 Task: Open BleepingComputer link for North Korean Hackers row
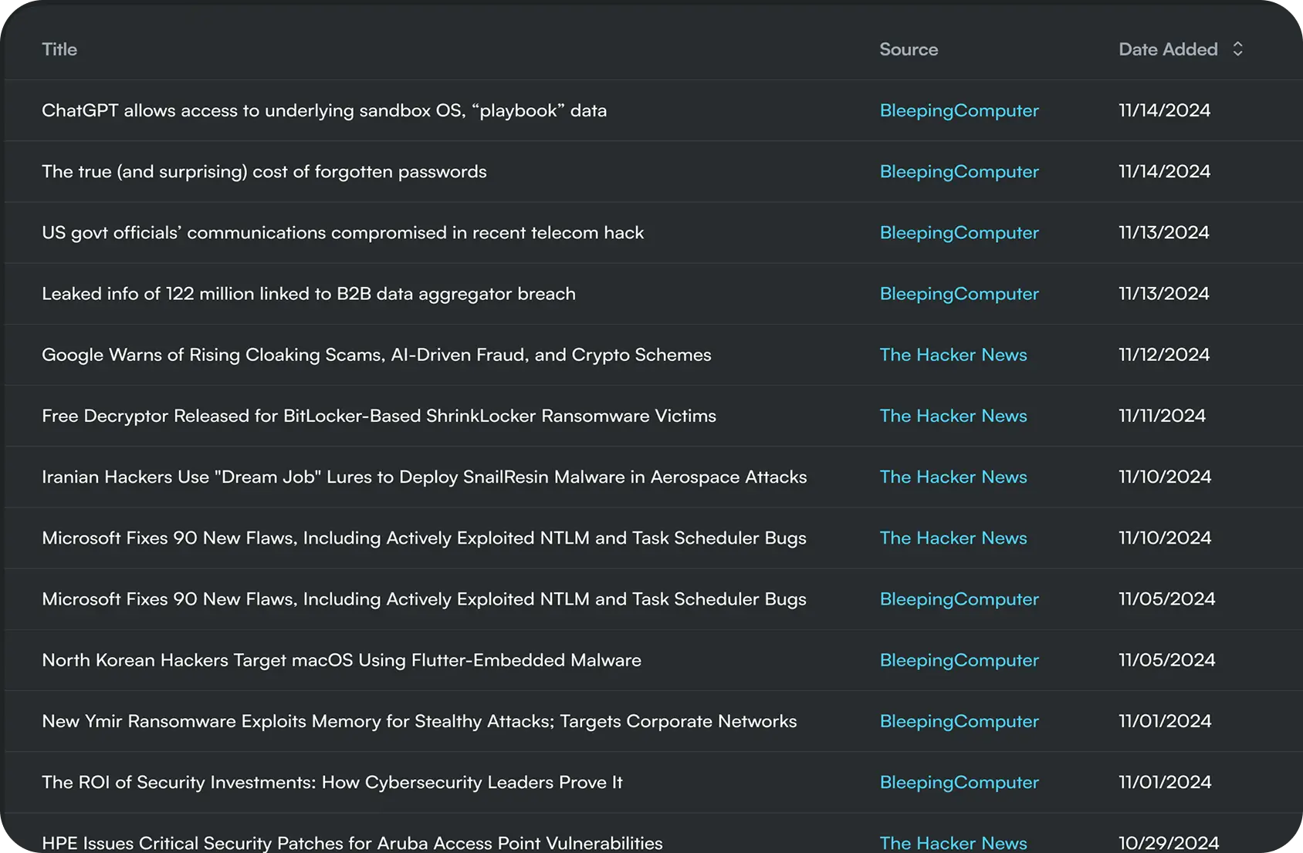pos(959,659)
